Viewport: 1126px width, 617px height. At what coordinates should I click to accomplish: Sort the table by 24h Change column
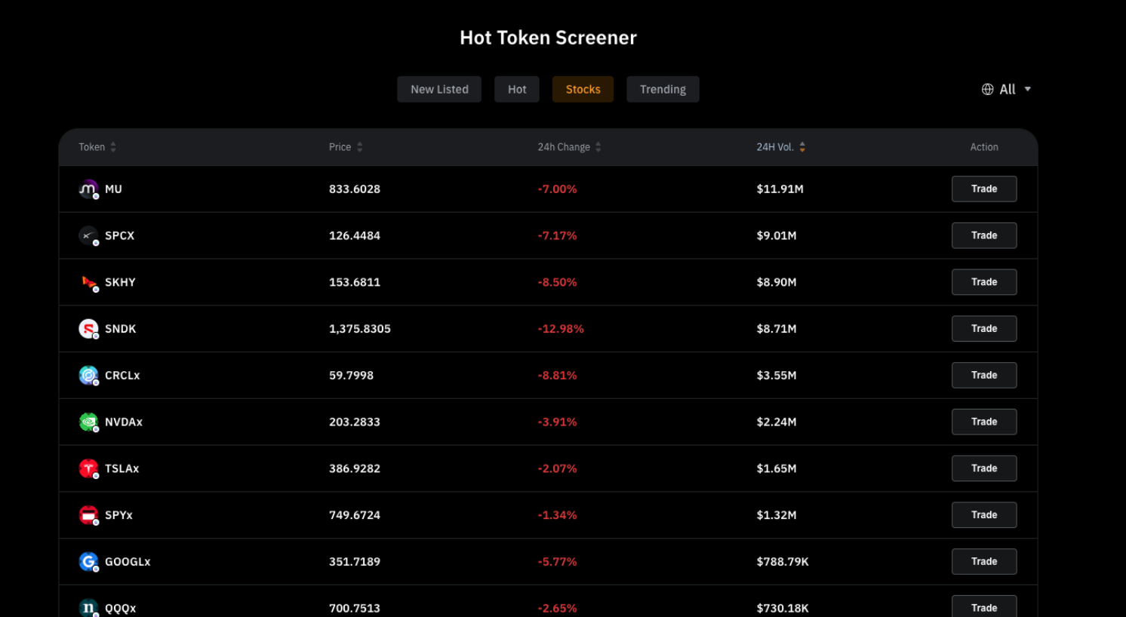coord(569,147)
